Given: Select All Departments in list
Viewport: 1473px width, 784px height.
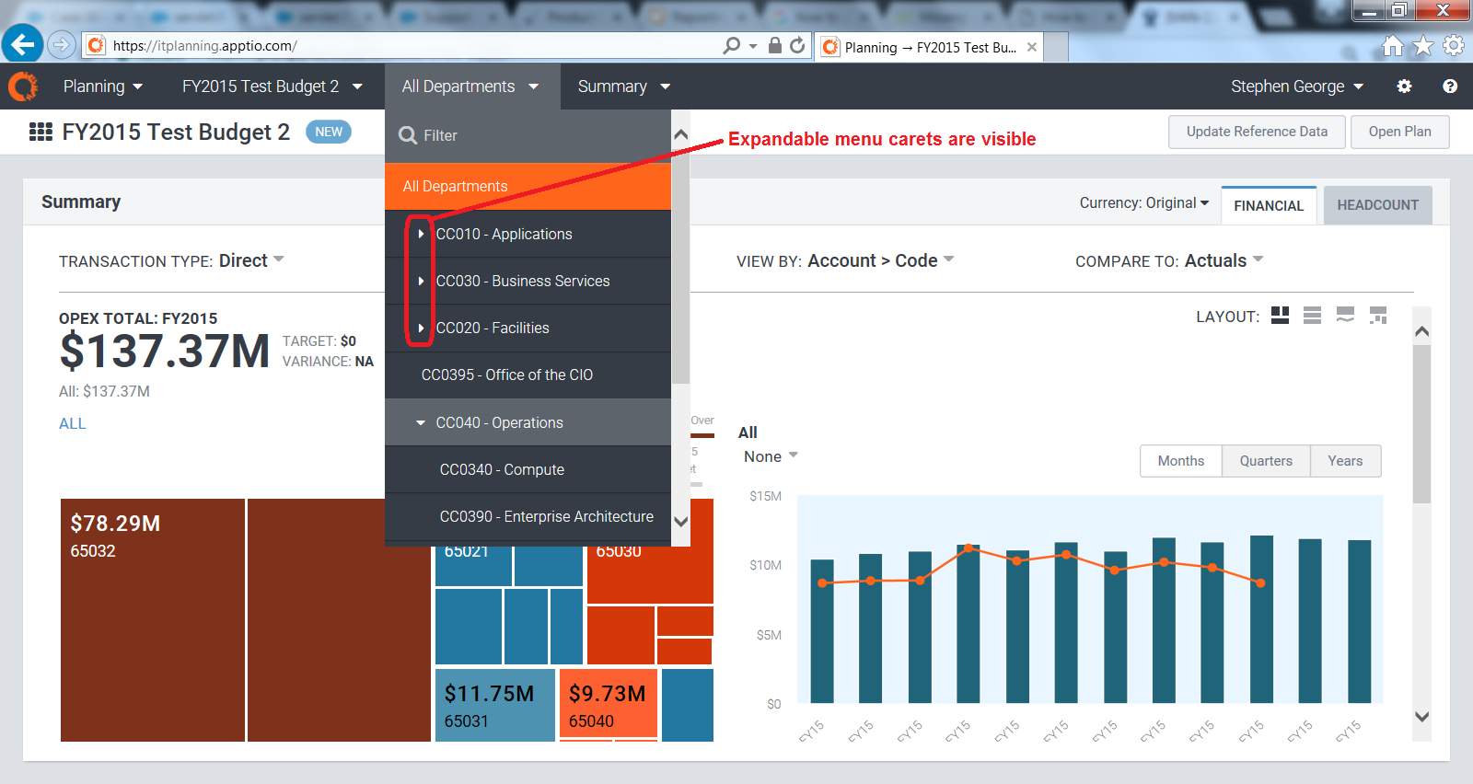Looking at the screenshot, I should [528, 186].
